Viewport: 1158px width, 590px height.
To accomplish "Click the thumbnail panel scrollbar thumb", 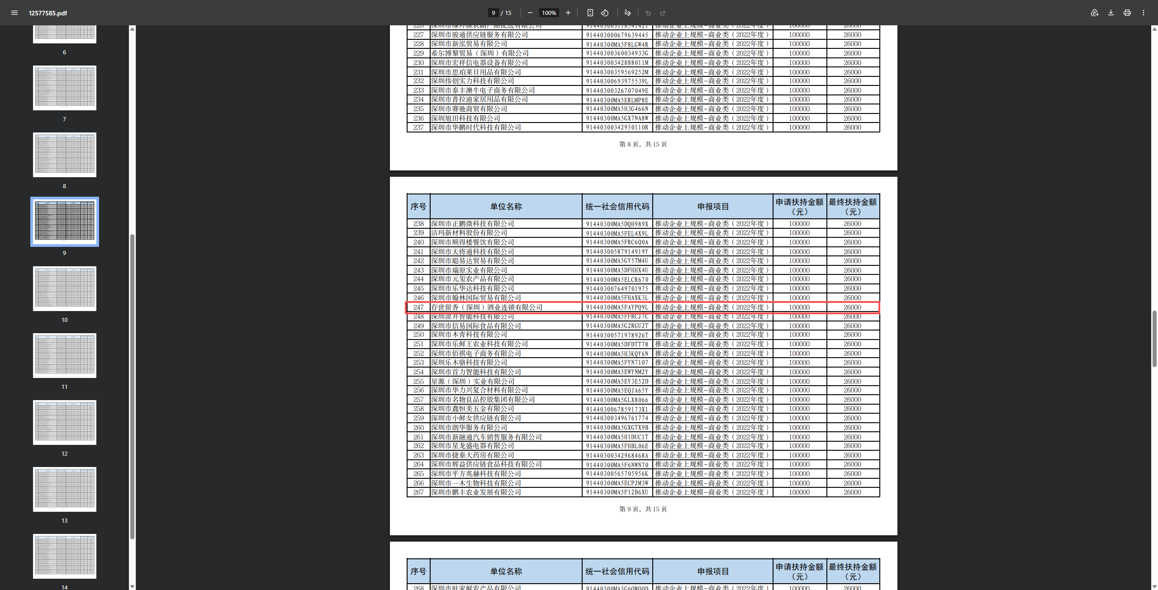I will coord(132,387).
